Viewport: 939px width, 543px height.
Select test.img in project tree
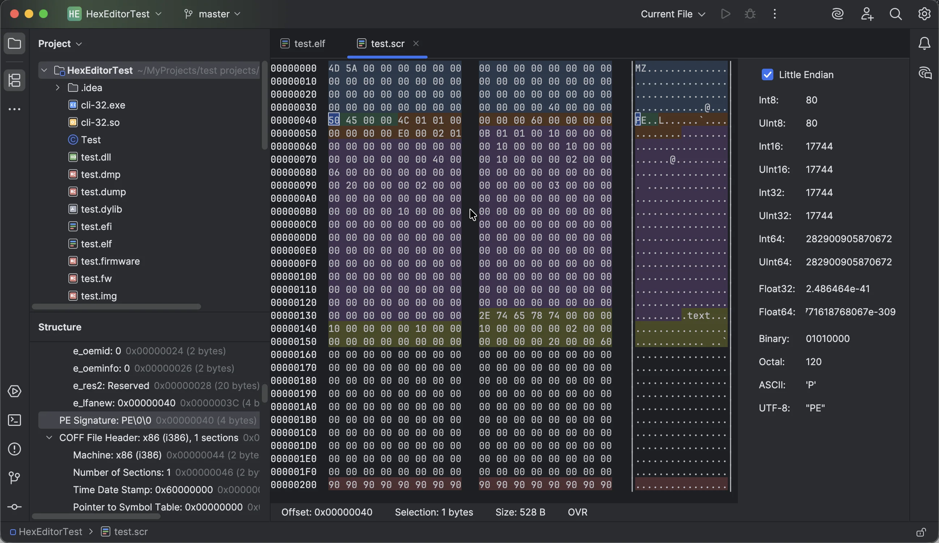point(92,296)
